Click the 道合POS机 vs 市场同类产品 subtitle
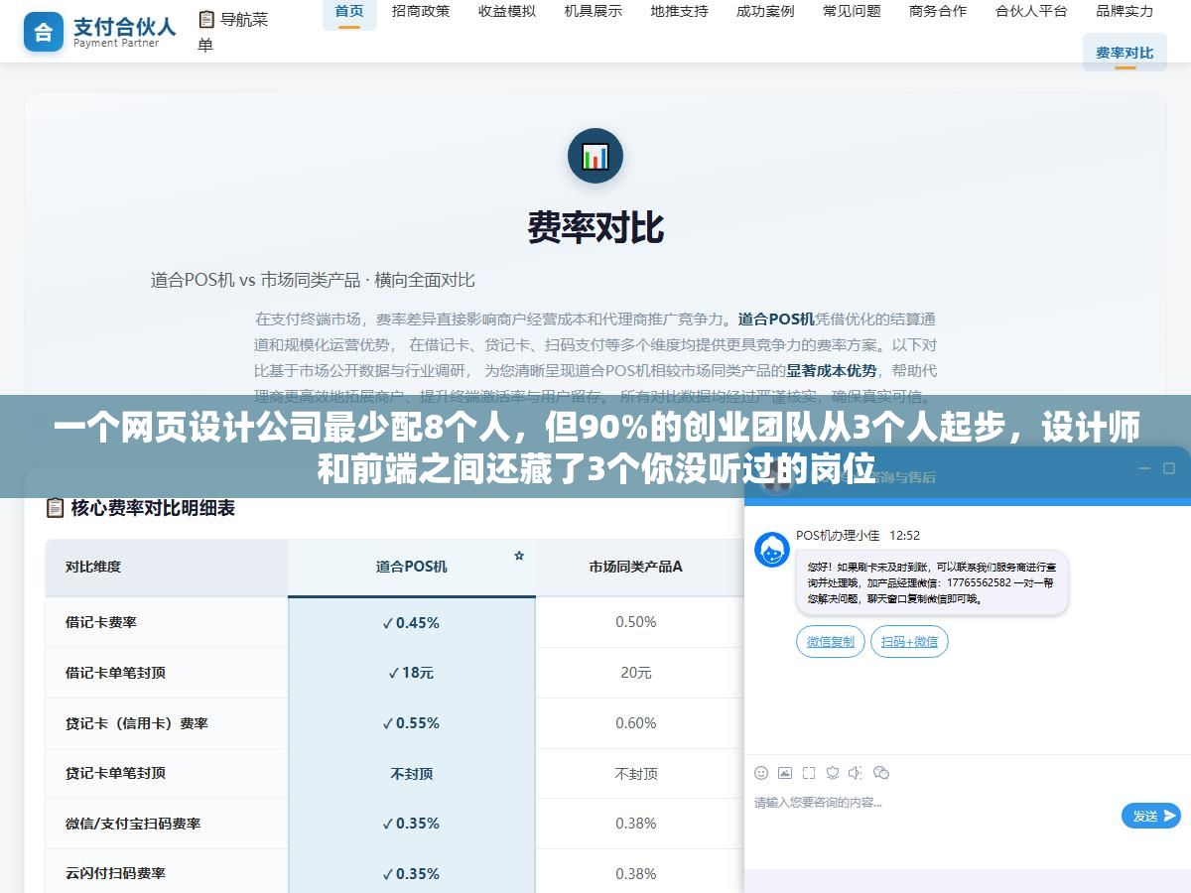Viewport: 1191px width, 893px height. tap(313, 280)
